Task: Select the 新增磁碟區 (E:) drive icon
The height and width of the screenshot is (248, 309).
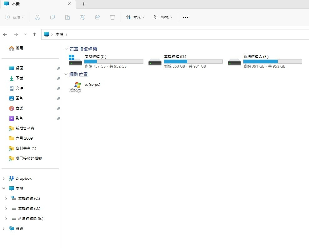Action: pos(234,62)
